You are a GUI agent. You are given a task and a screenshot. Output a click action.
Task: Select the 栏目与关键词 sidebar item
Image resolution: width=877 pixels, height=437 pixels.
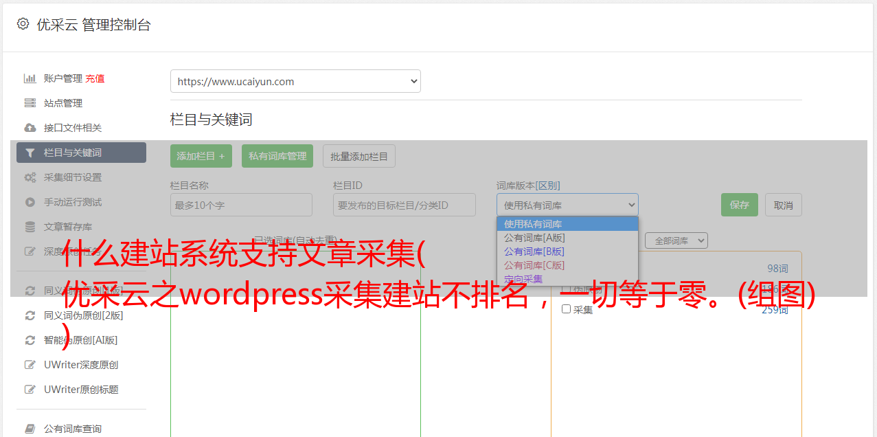click(x=81, y=153)
